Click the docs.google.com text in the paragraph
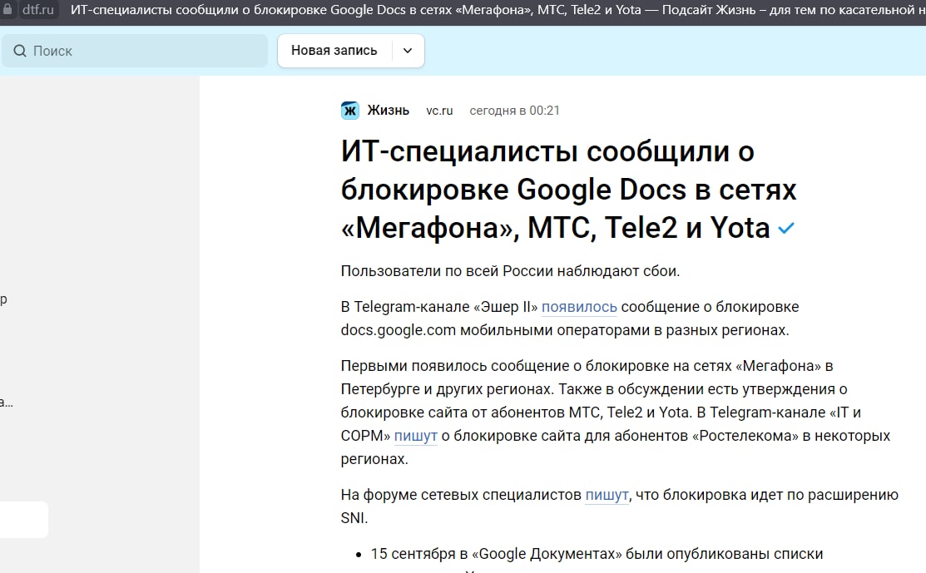 tap(398, 330)
